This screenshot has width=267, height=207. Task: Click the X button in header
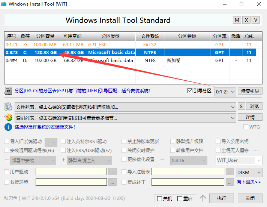coord(246,20)
